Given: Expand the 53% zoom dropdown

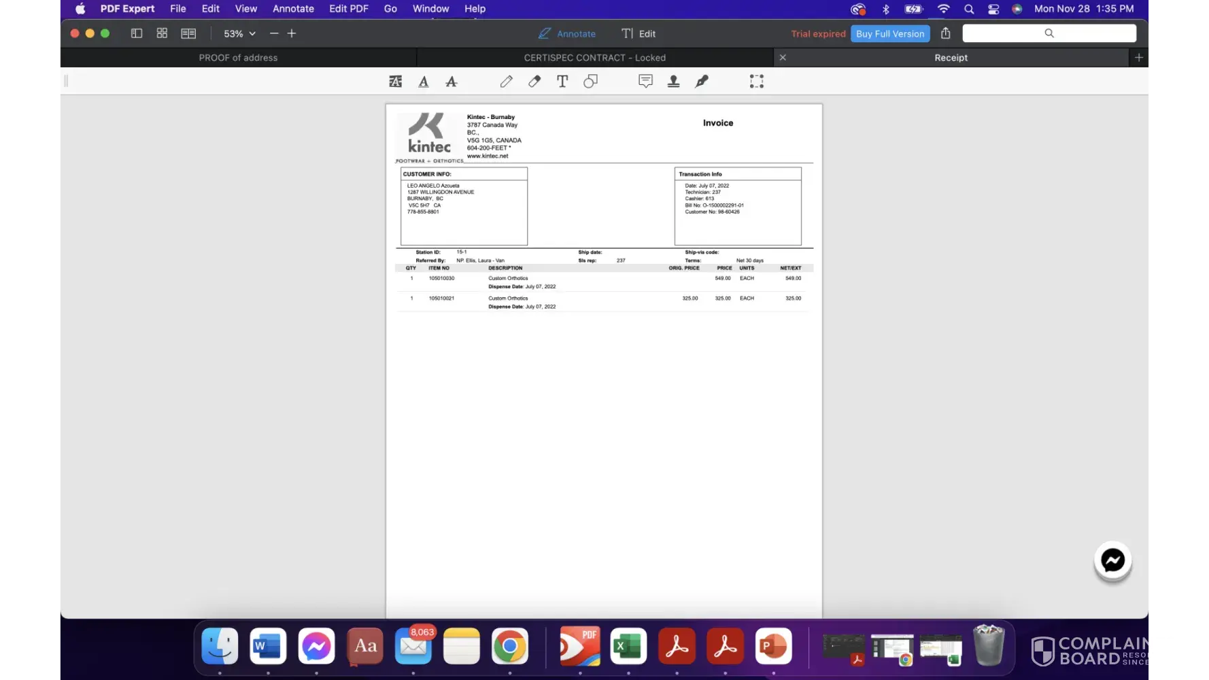Looking at the screenshot, I should (x=239, y=33).
